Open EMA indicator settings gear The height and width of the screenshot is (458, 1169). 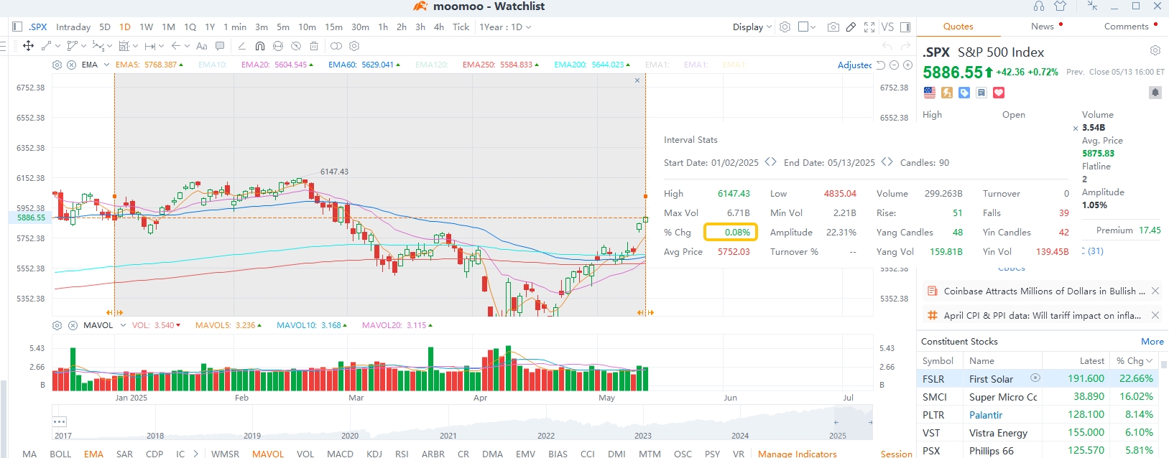pyautogui.click(x=57, y=65)
